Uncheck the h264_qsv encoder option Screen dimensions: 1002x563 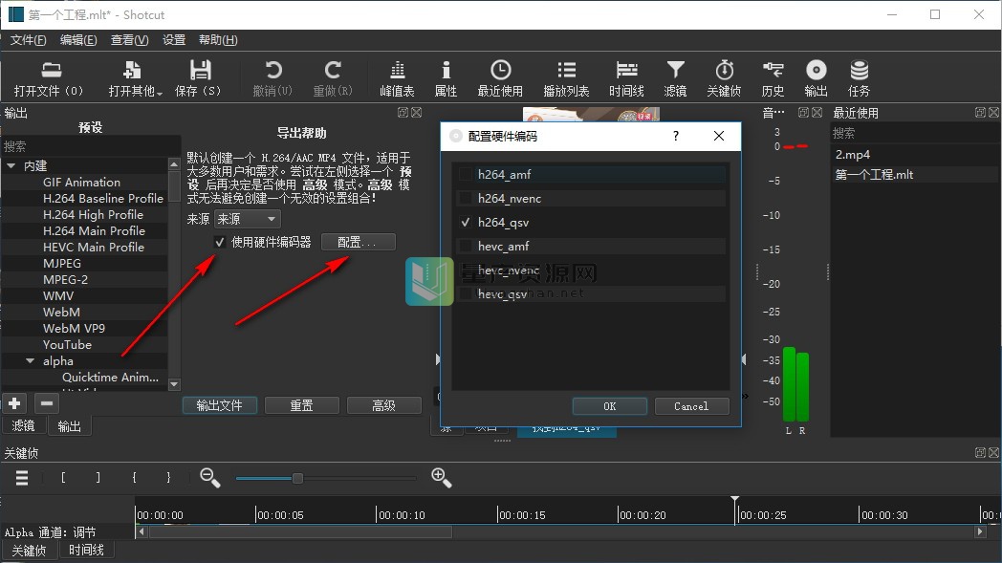[466, 223]
